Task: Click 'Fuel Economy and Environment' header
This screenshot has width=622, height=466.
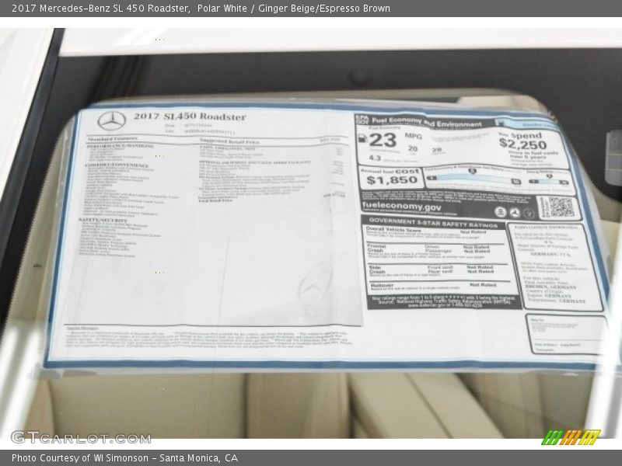Action: tap(426, 122)
